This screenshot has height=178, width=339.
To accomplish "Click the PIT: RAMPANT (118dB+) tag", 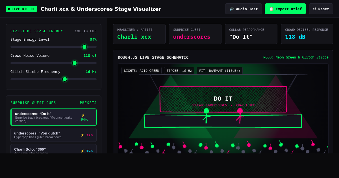I will (220, 71).
